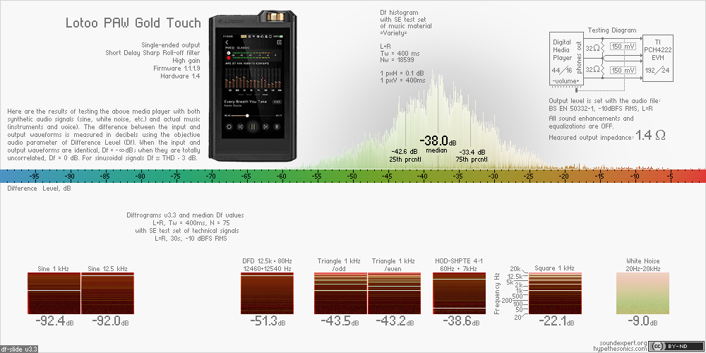The width and height of the screenshot is (706, 353).
Task: Tap the repeat mode icon on player screen
Action: [229, 127]
